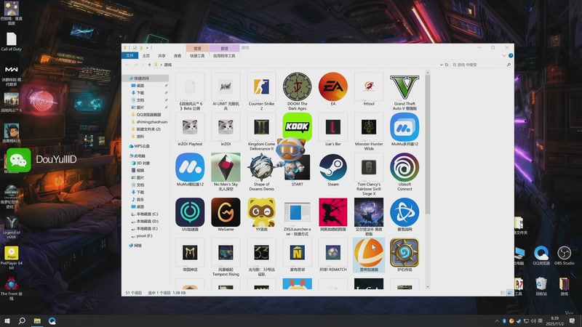This screenshot has width=582, height=327.
Task: Open OBS Studio from desktop
Action: point(564,256)
